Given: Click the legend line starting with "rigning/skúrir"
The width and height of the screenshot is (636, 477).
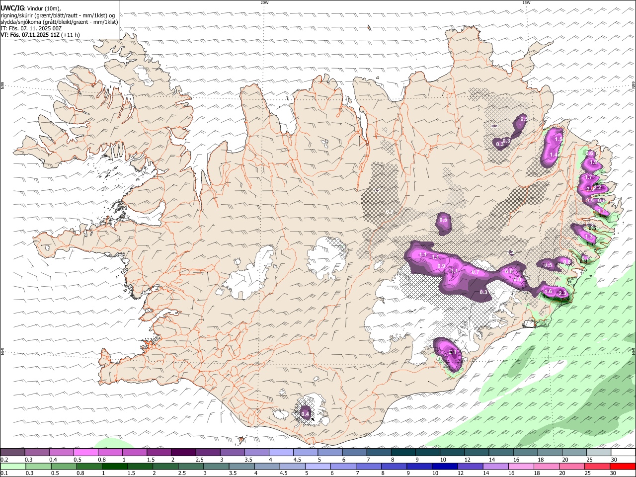Looking at the screenshot, I should (58, 15).
